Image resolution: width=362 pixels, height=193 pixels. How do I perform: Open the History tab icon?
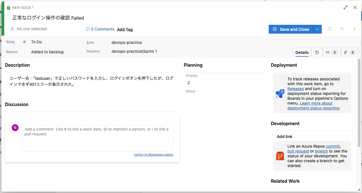317,52
